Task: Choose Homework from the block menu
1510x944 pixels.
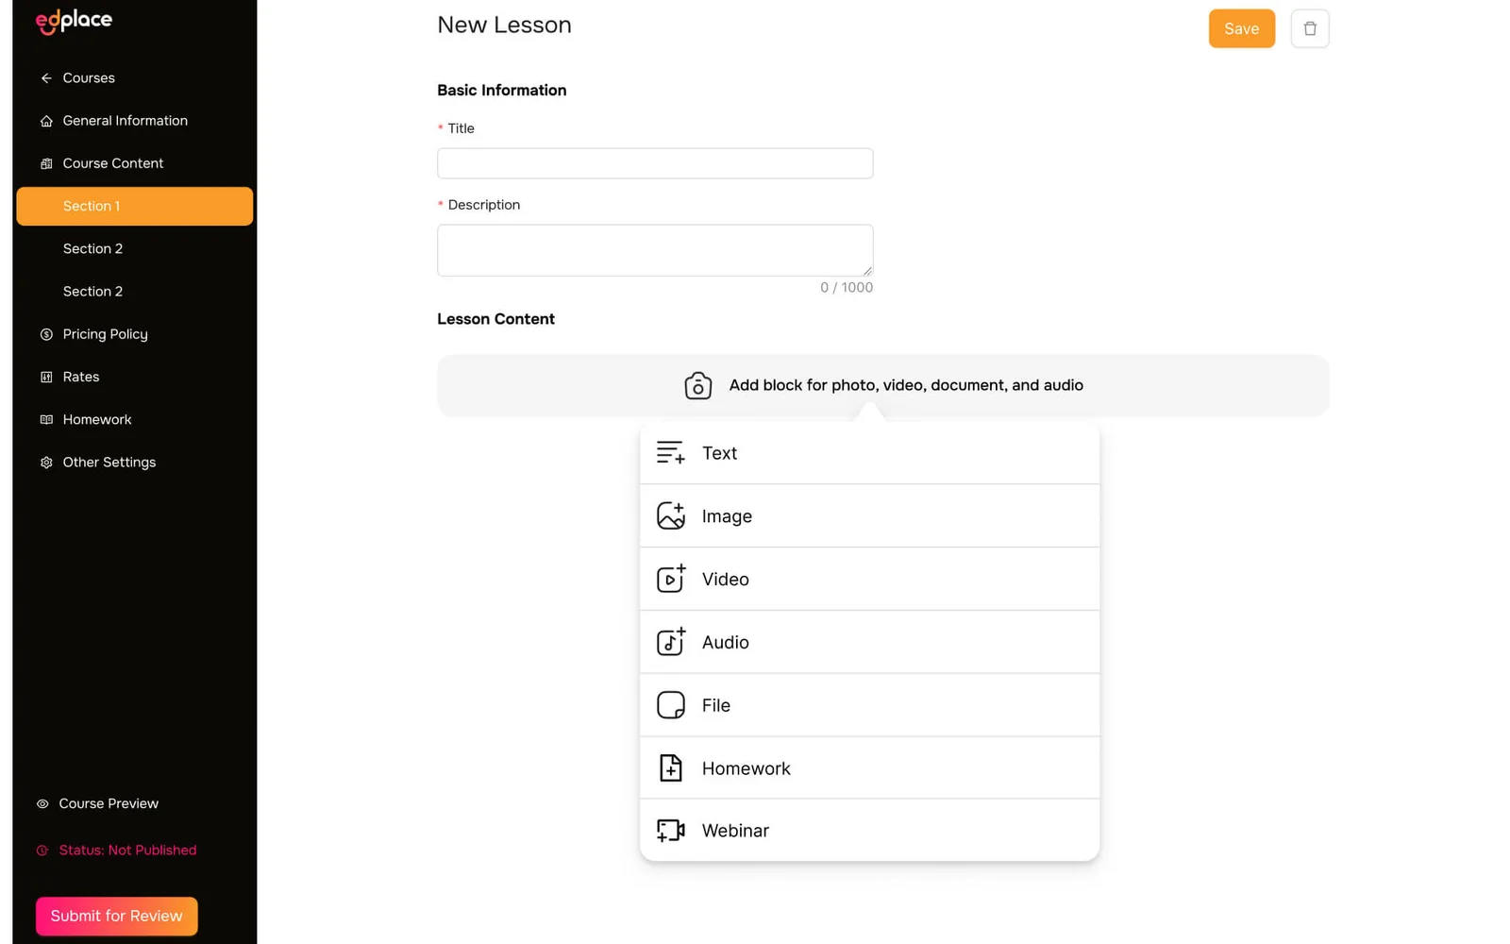Action: tap(869, 768)
